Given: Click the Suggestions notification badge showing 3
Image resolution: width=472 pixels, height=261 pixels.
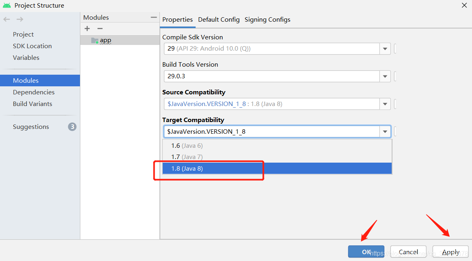Looking at the screenshot, I should click(72, 126).
